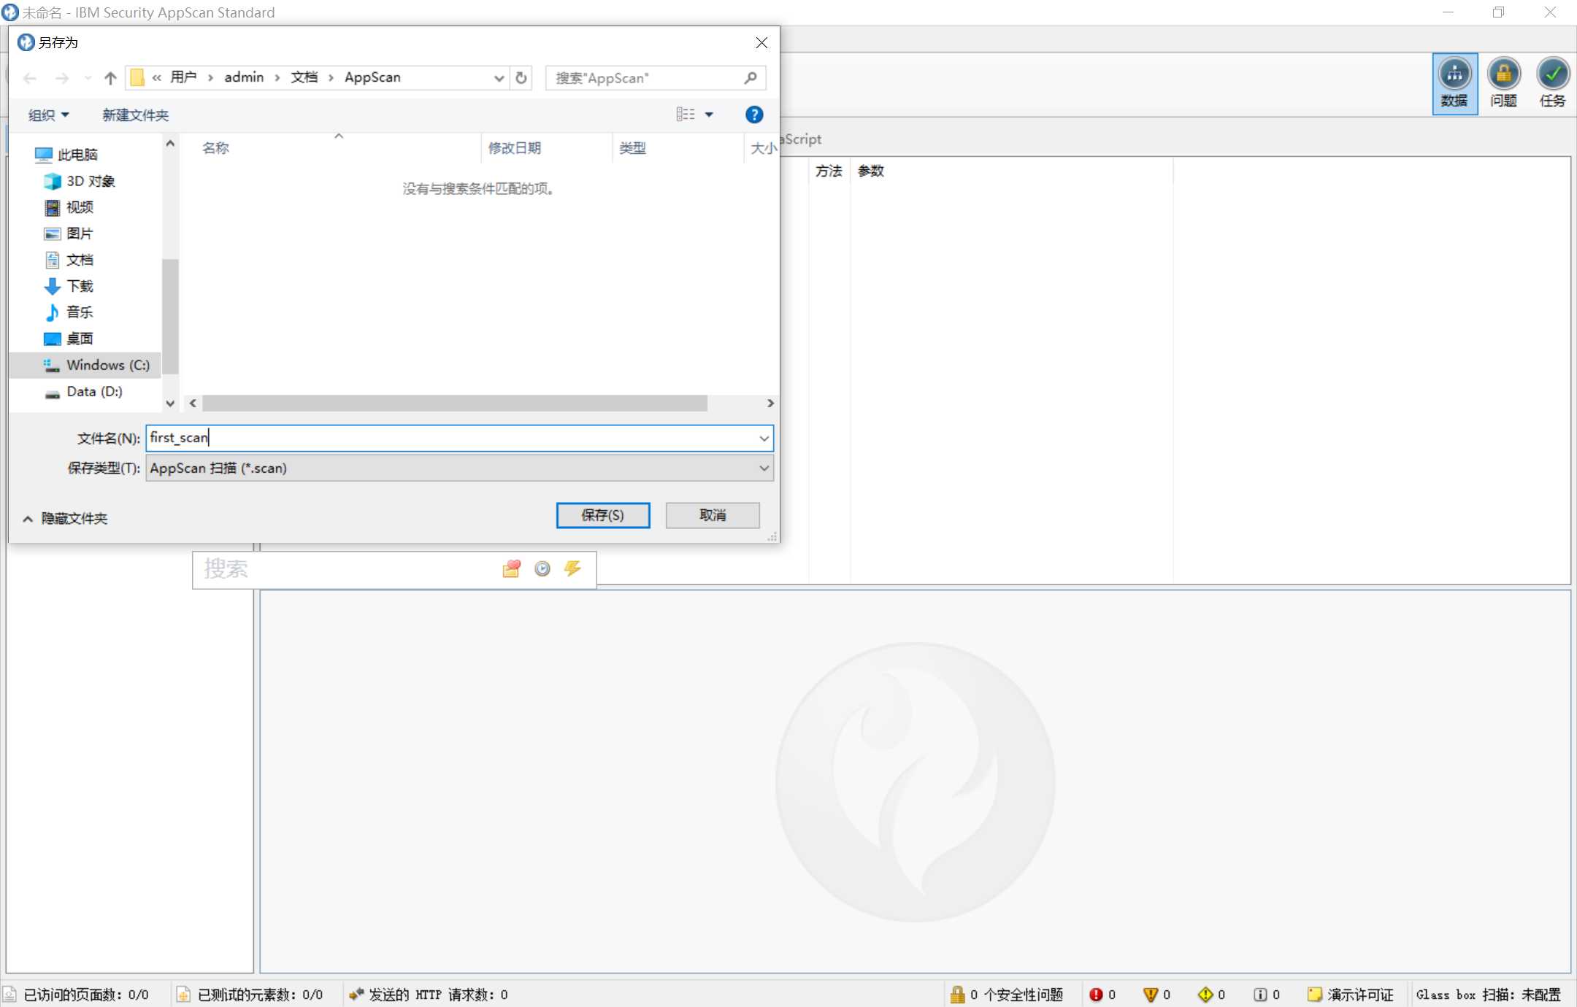Open the recent locations dropdown arrow
Image resolution: width=1577 pixels, height=1007 pixels.
(x=88, y=78)
